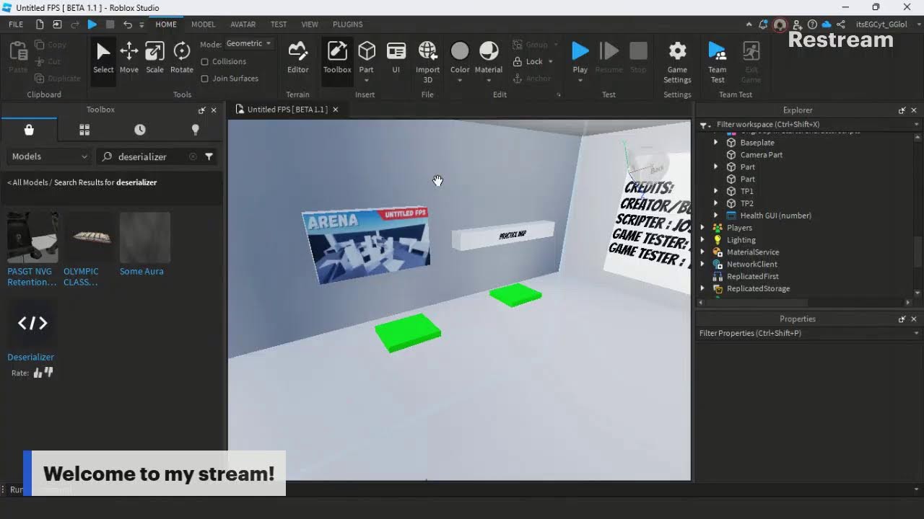The height and width of the screenshot is (519, 924).
Task: Switch to the MODEL ribbon tab
Action: click(203, 25)
